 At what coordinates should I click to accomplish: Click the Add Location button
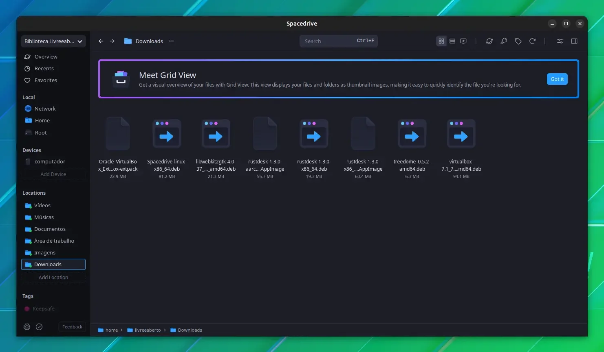pyautogui.click(x=53, y=277)
